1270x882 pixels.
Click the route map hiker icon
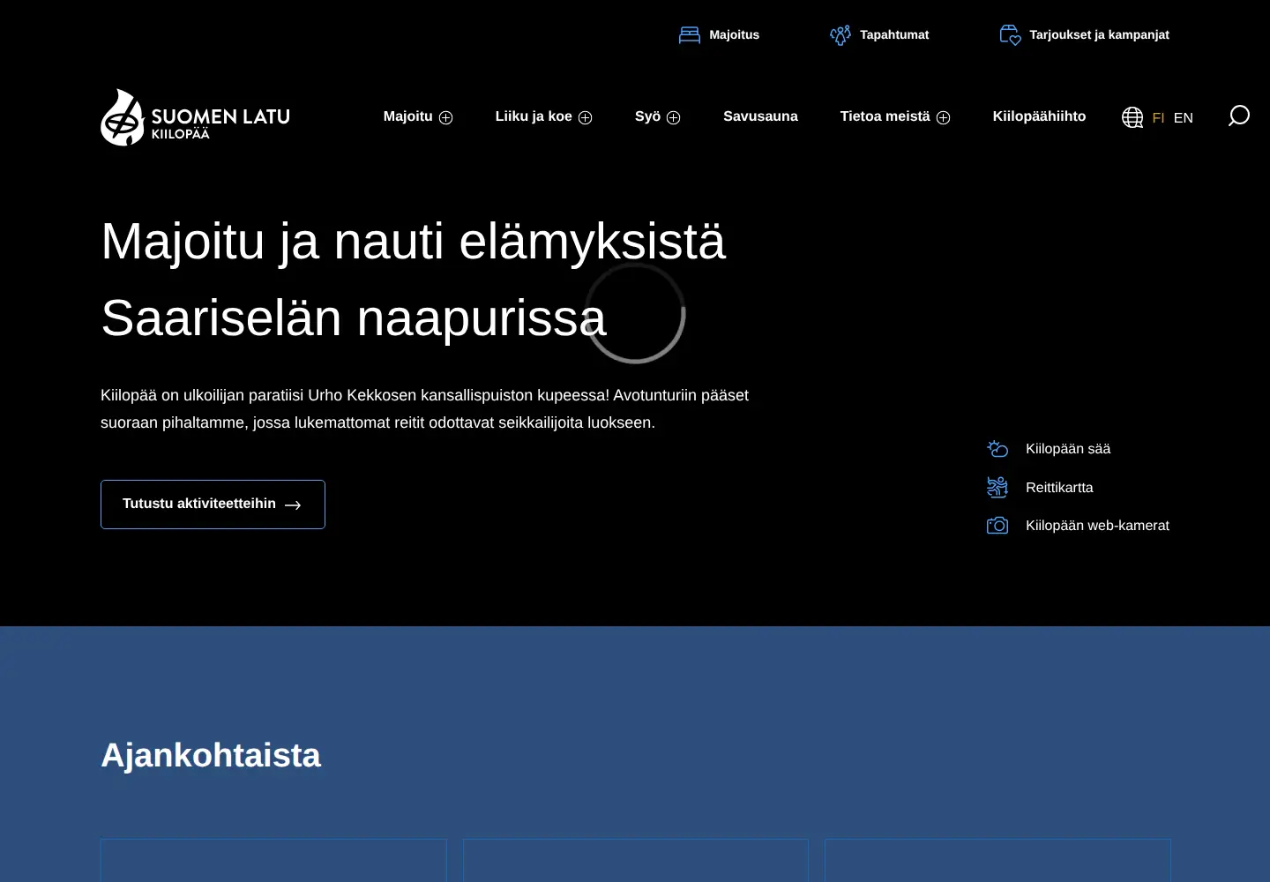coord(997,487)
